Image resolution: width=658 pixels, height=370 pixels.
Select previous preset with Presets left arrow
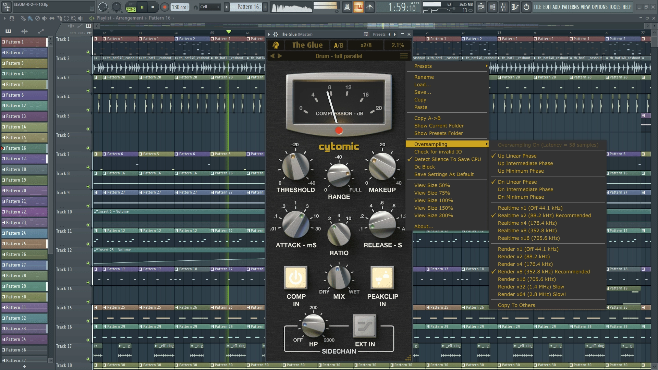[389, 34]
